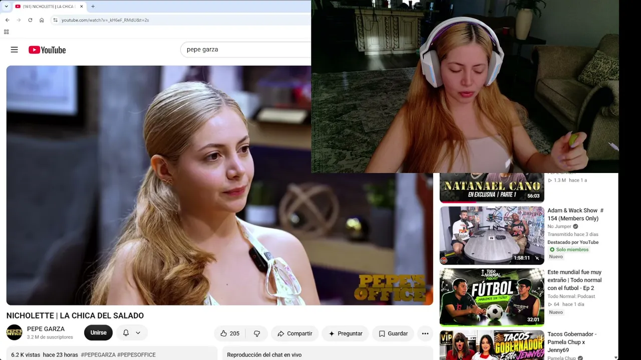
Task: Click the main video player
Action: click(220, 185)
